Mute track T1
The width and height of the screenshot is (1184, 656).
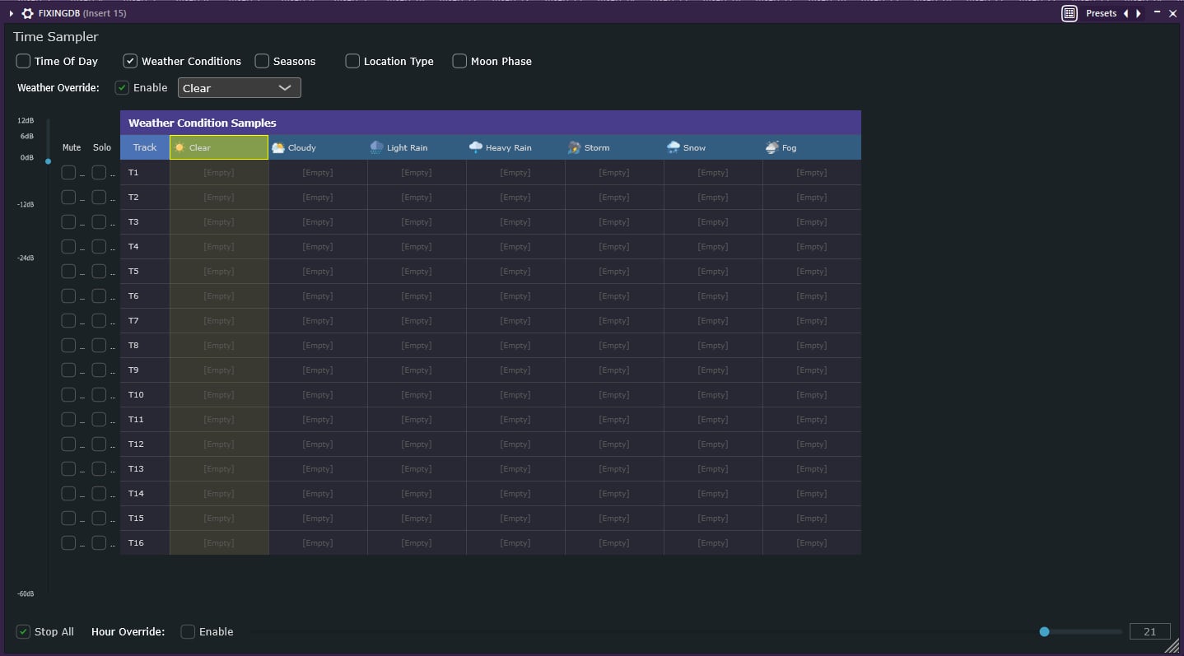coord(68,173)
